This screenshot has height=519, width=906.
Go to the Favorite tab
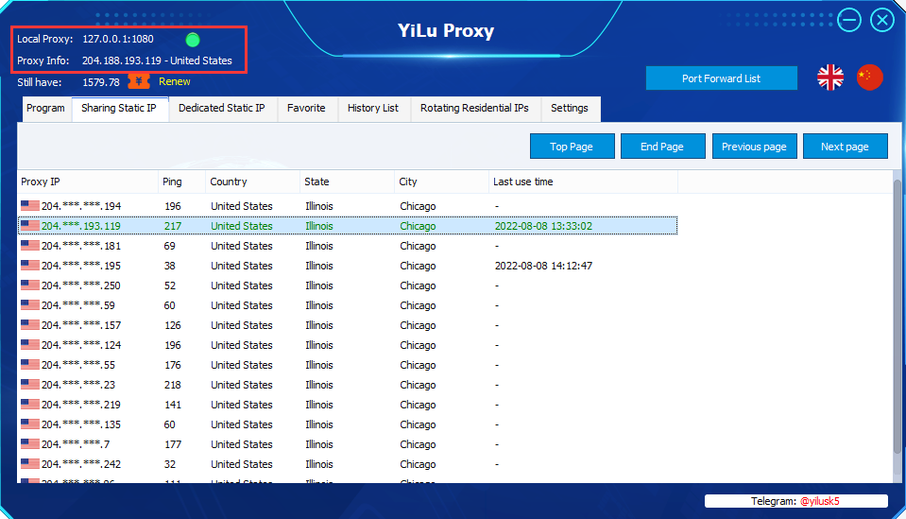click(x=306, y=109)
